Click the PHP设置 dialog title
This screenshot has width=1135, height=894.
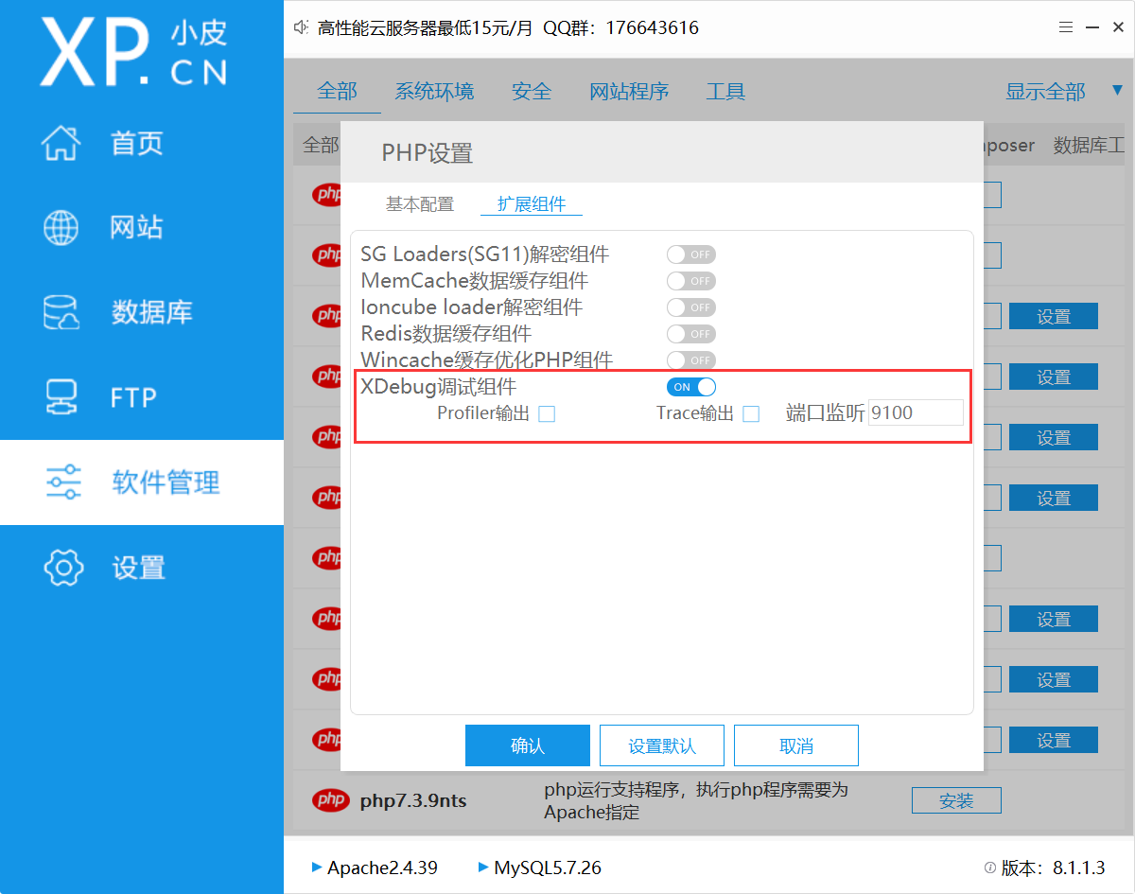[427, 153]
